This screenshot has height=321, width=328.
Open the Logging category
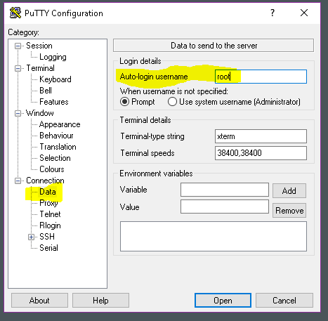[53, 57]
